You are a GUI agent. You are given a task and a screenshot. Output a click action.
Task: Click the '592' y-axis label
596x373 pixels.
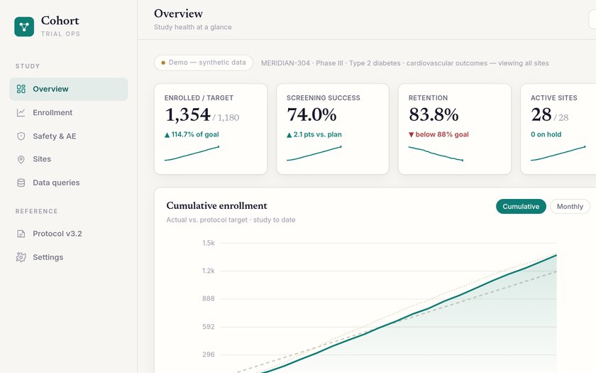pos(209,327)
